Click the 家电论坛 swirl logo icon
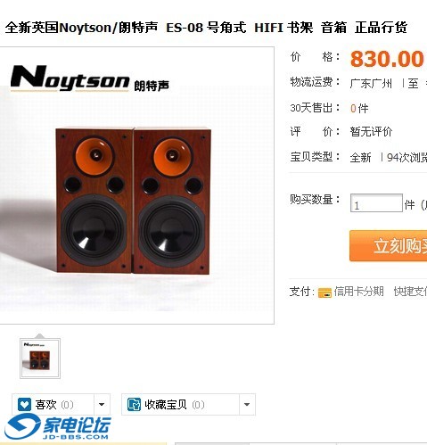Screen dimensions: 427x445 click(22, 426)
